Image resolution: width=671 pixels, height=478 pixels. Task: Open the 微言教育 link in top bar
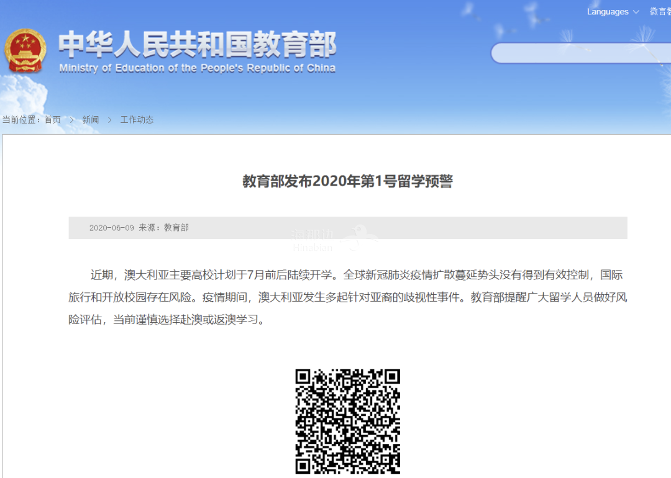pyautogui.click(x=660, y=12)
